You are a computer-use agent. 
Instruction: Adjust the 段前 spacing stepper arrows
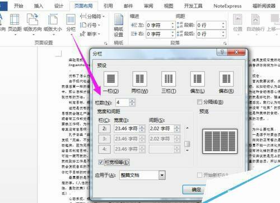[x=223, y=25]
